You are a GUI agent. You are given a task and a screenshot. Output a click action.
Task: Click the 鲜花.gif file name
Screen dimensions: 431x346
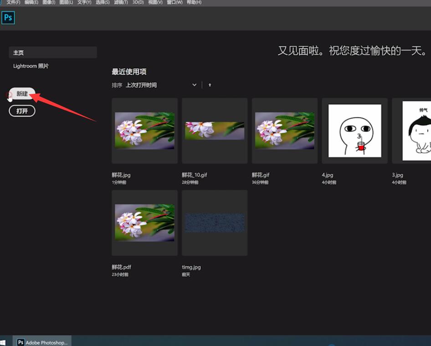pyautogui.click(x=261, y=175)
